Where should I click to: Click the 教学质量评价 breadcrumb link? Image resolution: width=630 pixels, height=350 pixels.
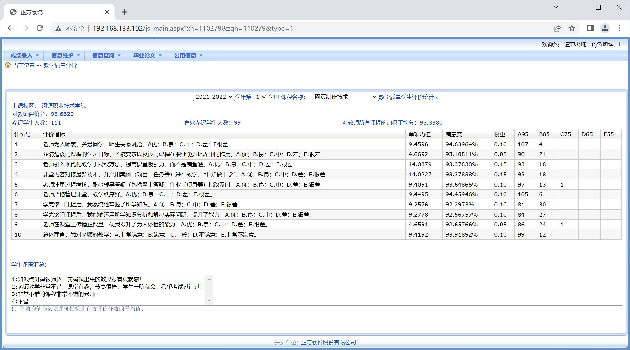click(60, 65)
